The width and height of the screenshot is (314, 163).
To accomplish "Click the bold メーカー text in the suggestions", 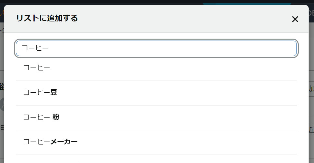I will [64, 142].
